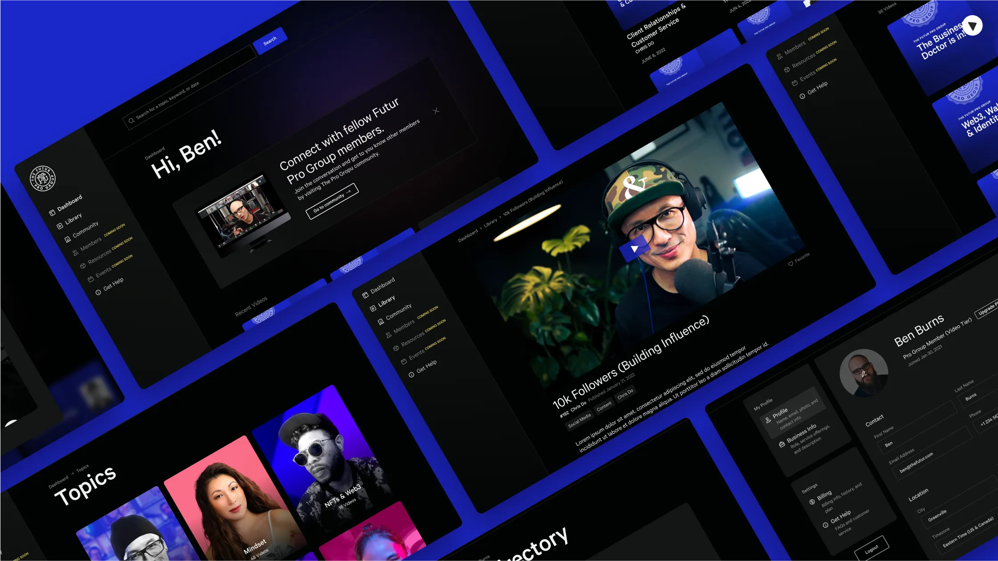Click Library icon in the Hi Ben window sidebar
The height and width of the screenshot is (561, 998).
[60, 226]
